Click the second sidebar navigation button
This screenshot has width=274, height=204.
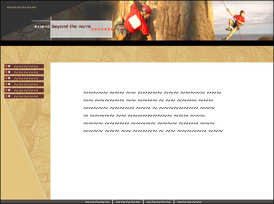pyautogui.click(x=24, y=72)
